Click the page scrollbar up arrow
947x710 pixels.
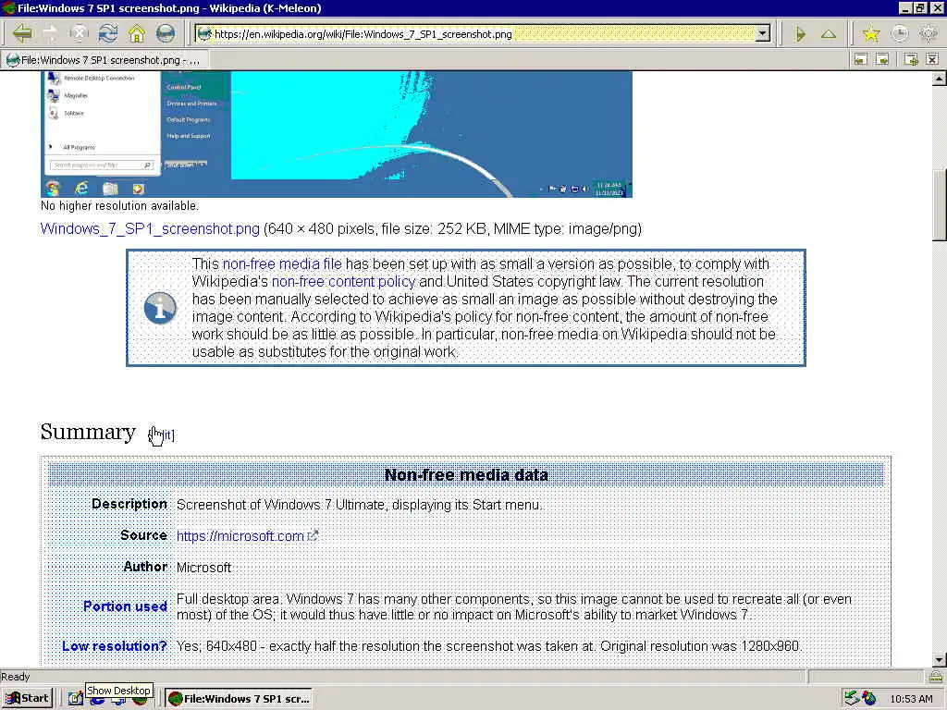(940, 79)
